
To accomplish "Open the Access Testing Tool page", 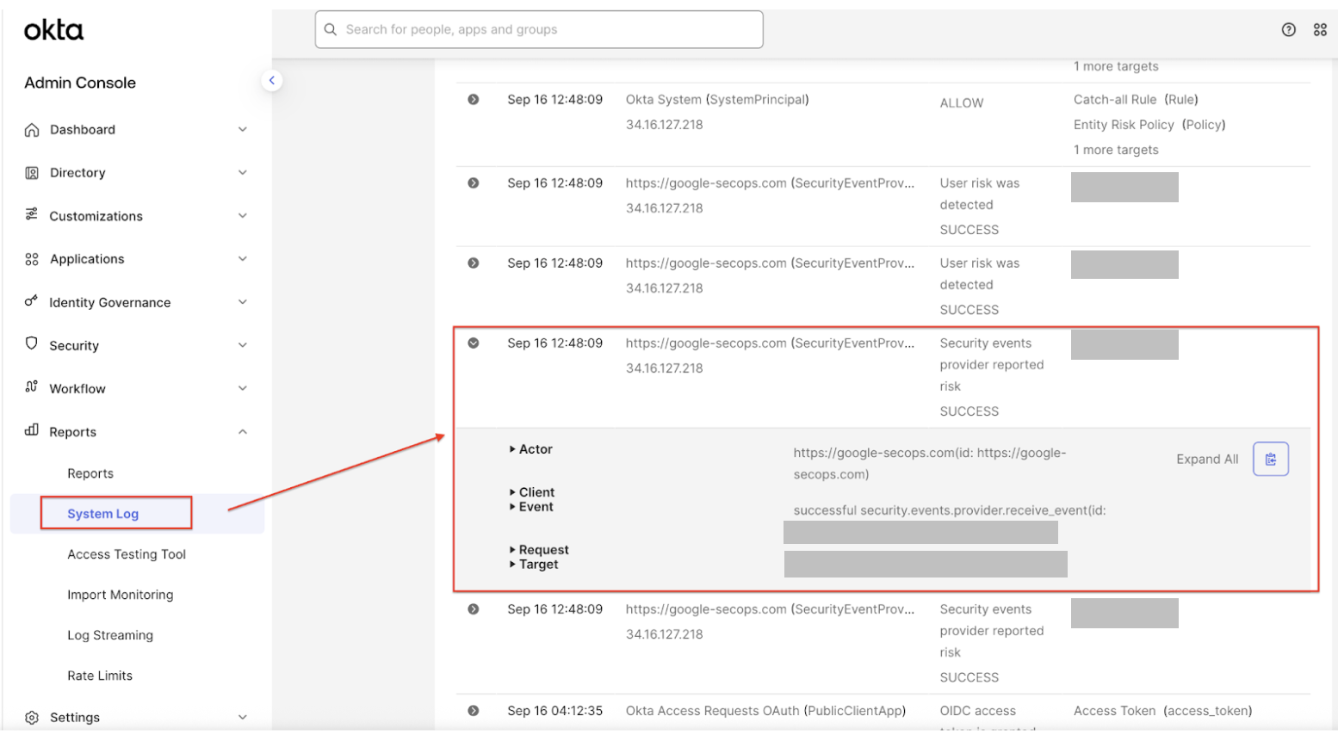I will (127, 553).
